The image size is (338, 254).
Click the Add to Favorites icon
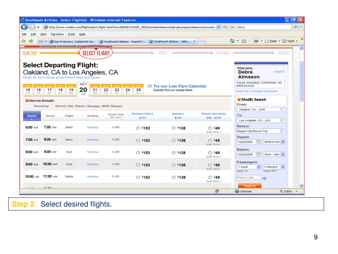(x=31, y=41)
